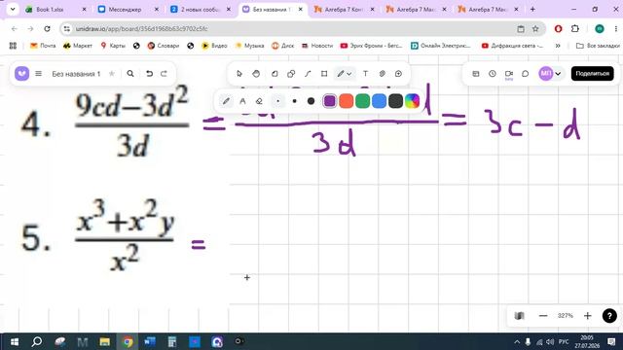Show more bookmarks chevron

pos(558,46)
